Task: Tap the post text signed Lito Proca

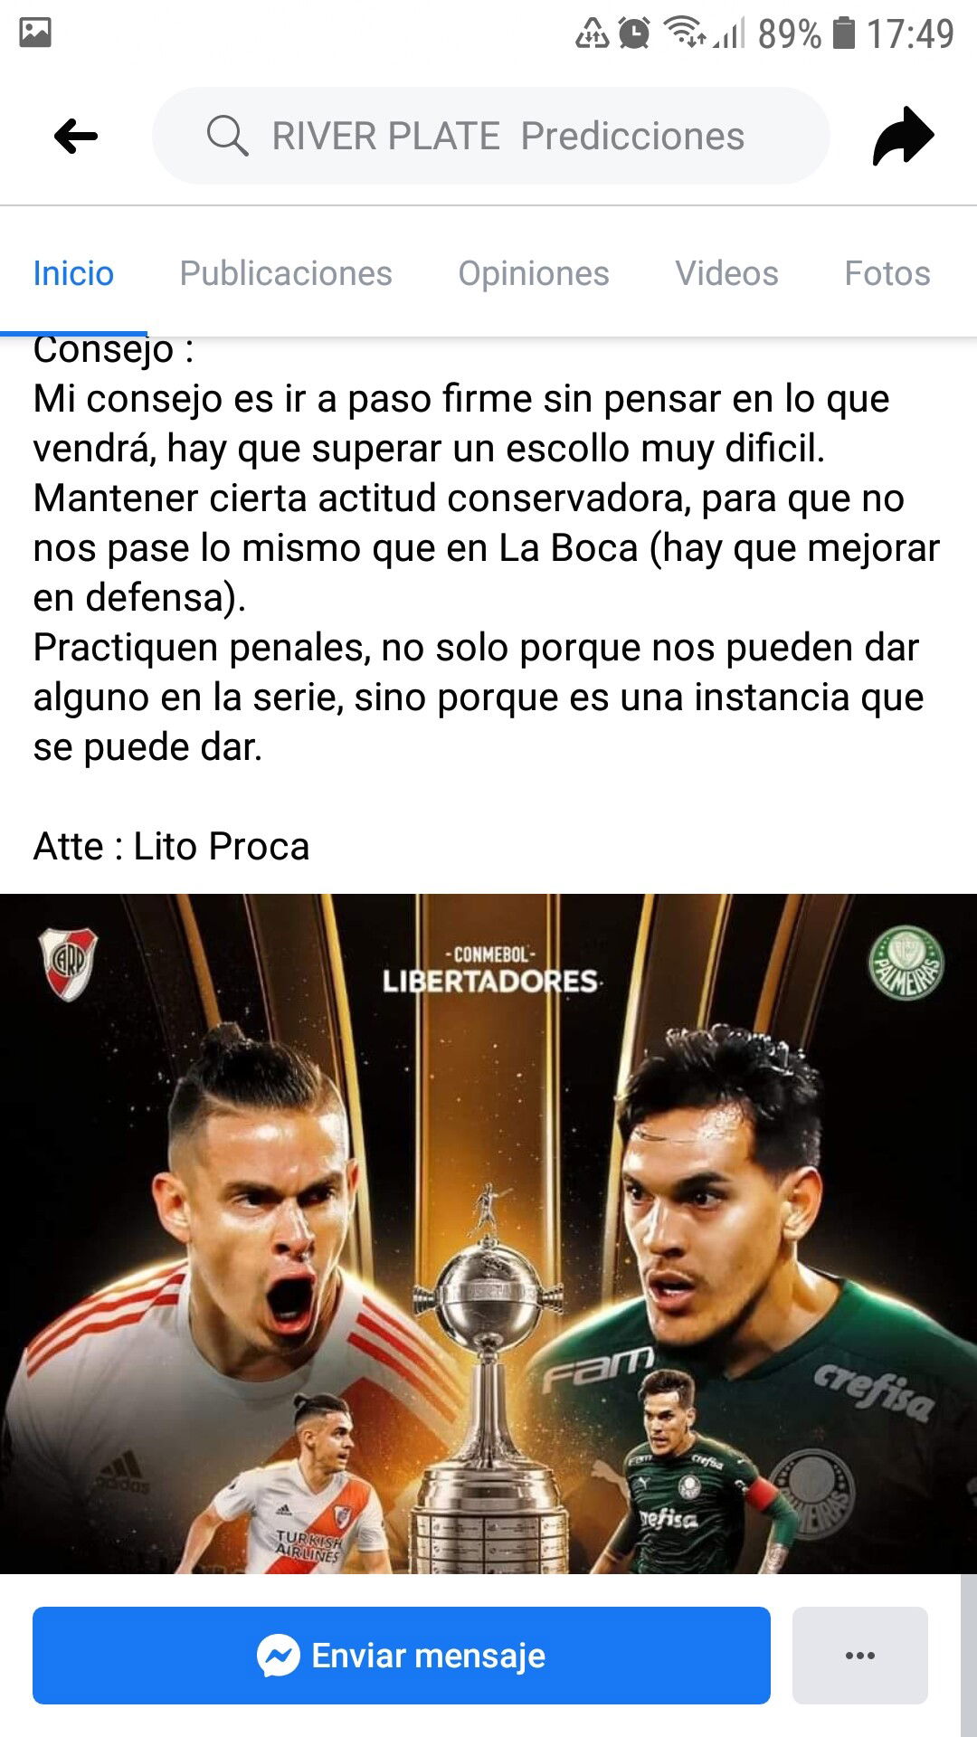Action: click(487, 597)
